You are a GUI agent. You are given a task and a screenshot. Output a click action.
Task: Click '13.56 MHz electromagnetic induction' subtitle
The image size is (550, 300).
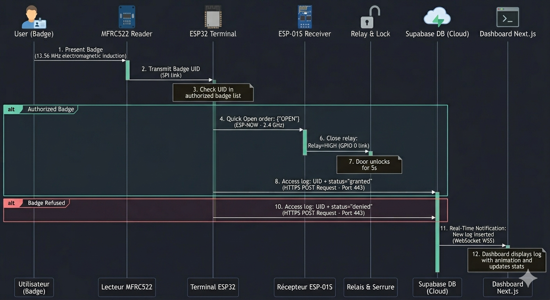(x=80, y=56)
